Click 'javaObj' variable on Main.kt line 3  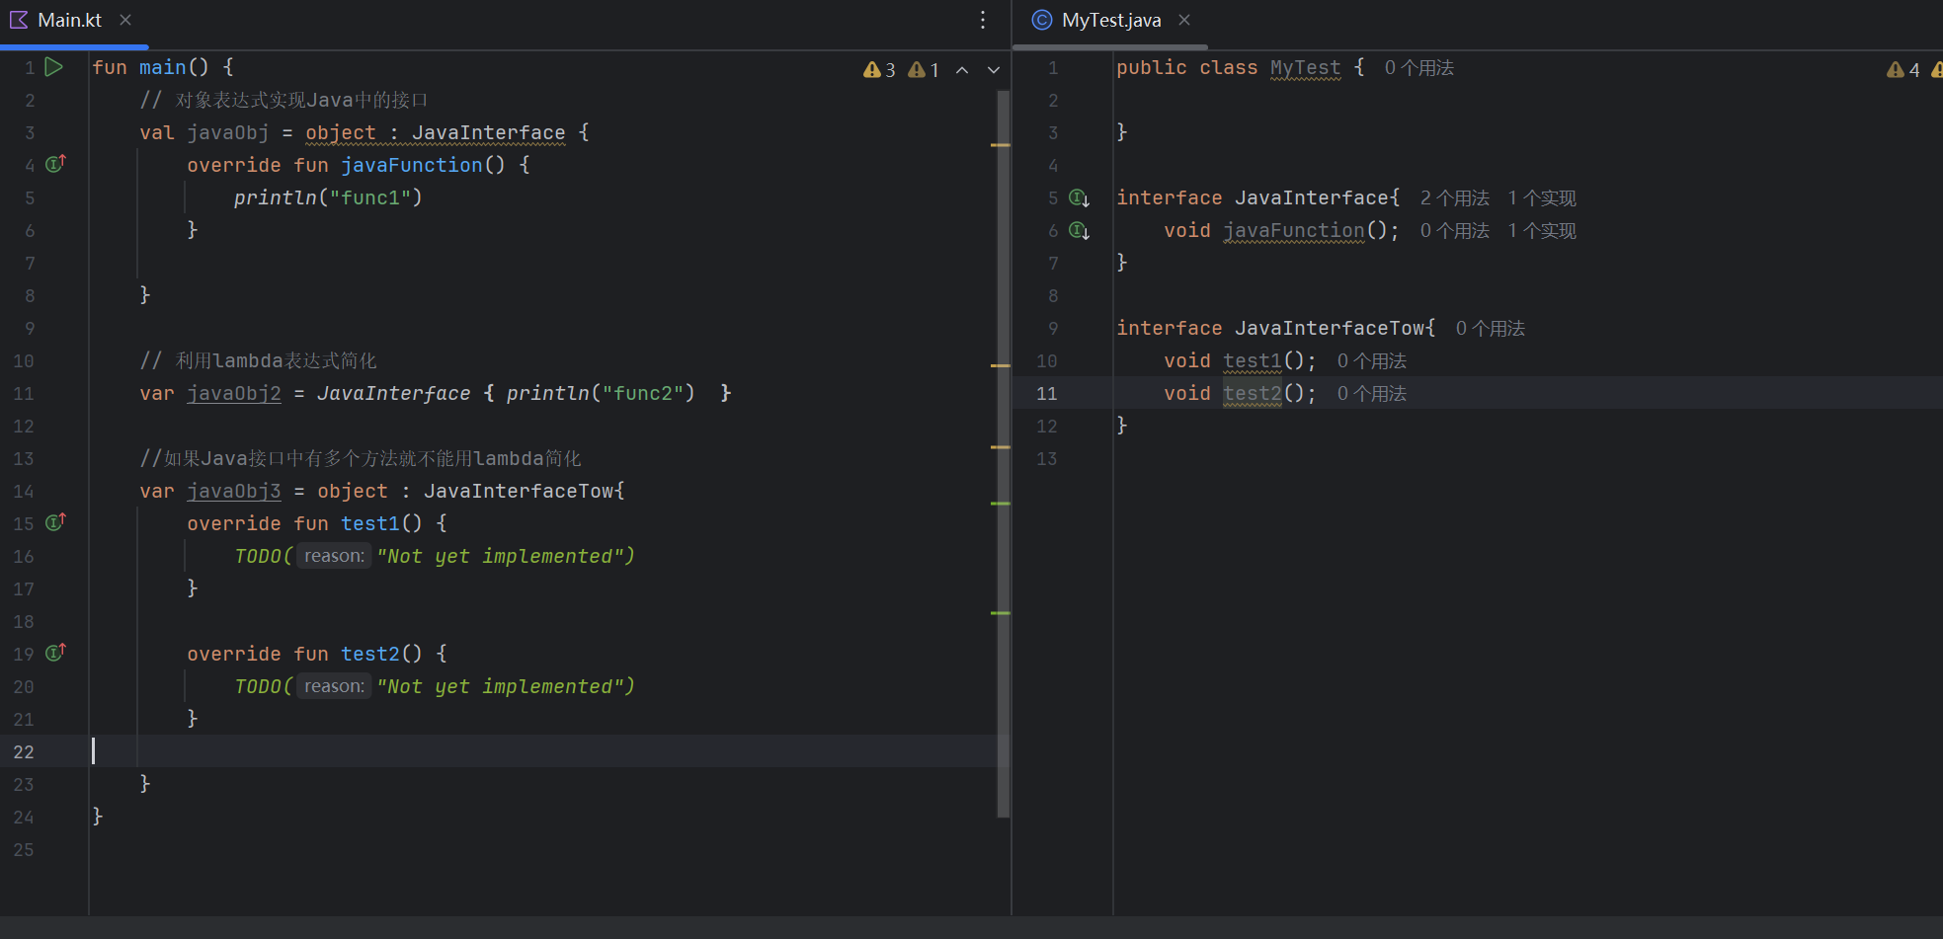click(x=227, y=132)
